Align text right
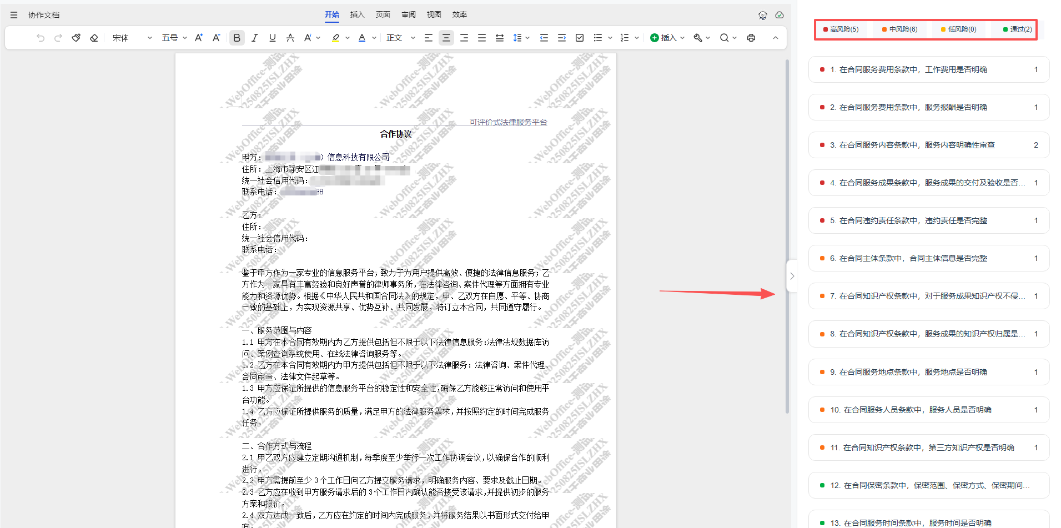Viewport: 1061px width, 528px height. point(464,38)
